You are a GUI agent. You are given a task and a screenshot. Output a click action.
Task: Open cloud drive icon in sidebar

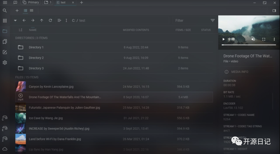pyautogui.click(x=5, y=149)
